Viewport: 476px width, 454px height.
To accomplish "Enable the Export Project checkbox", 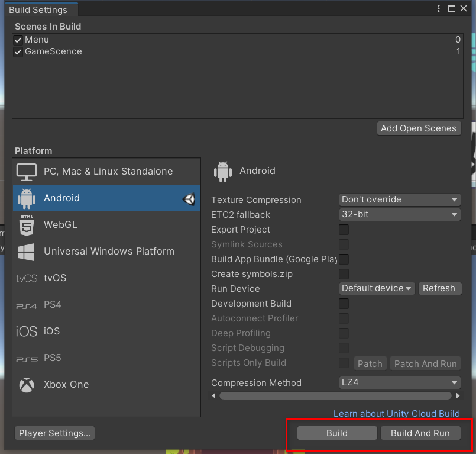I will 344,230.
